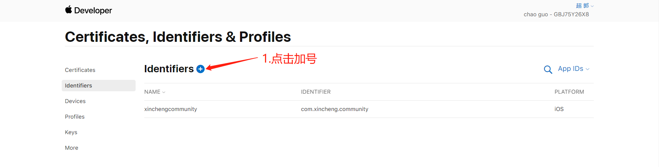Open the Keys section
The height and width of the screenshot is (167, 659).
click(71, 132)
